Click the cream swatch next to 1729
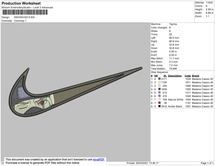215x166 pixels. [159, 82]
